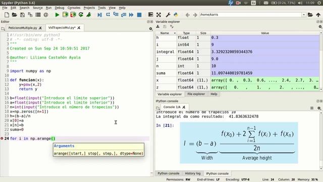Click the Variable explorer vertical scrollbar

coord(321,61)
